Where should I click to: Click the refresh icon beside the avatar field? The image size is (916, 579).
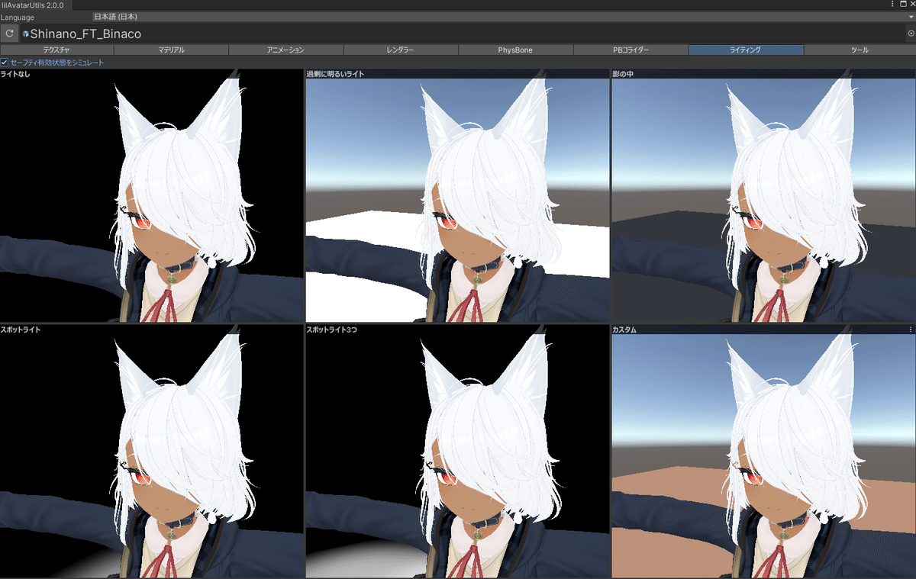[x=9, y=33]
